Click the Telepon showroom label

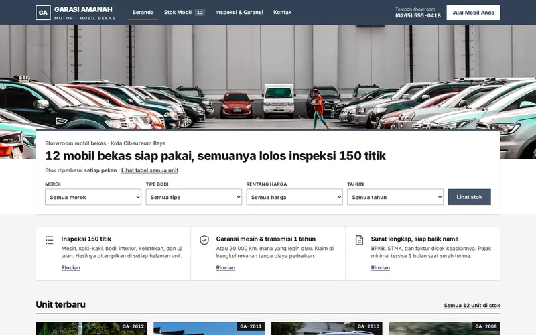(x=415, y=9)
